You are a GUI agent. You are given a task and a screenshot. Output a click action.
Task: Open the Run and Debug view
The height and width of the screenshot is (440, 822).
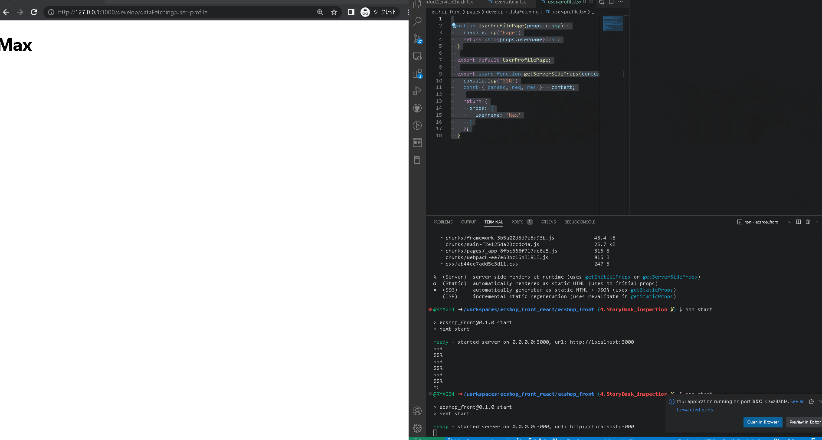[x=417, y=91]
